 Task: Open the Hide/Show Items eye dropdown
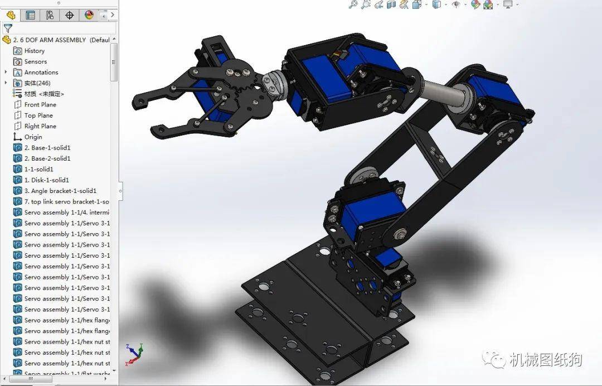point(457,4)
